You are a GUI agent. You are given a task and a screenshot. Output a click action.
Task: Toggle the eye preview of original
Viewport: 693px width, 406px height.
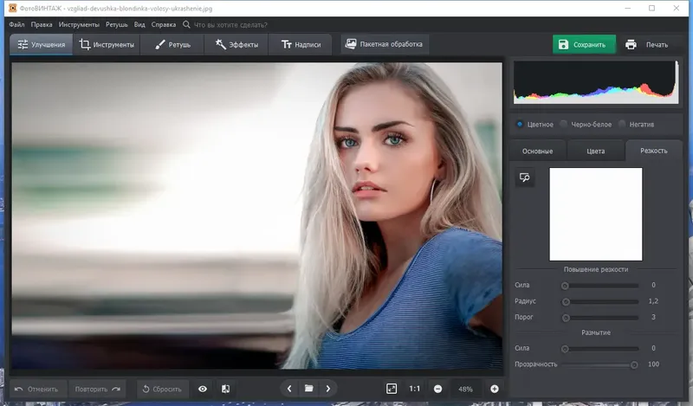(203, 390)
